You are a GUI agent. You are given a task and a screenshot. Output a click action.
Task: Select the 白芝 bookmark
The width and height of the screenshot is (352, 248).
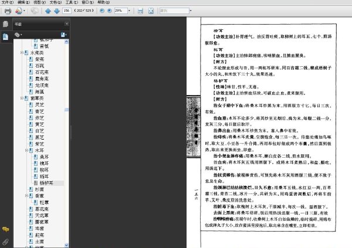point(39,131)
